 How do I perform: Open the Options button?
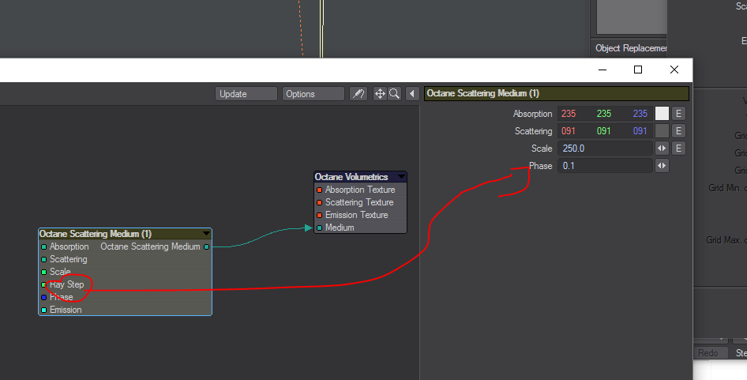point(313,94)
